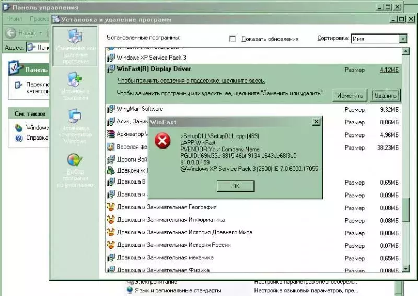Click Справка help icon in left pane
The height and width of the screenshot is (296, 418).
tap(19, 138)
